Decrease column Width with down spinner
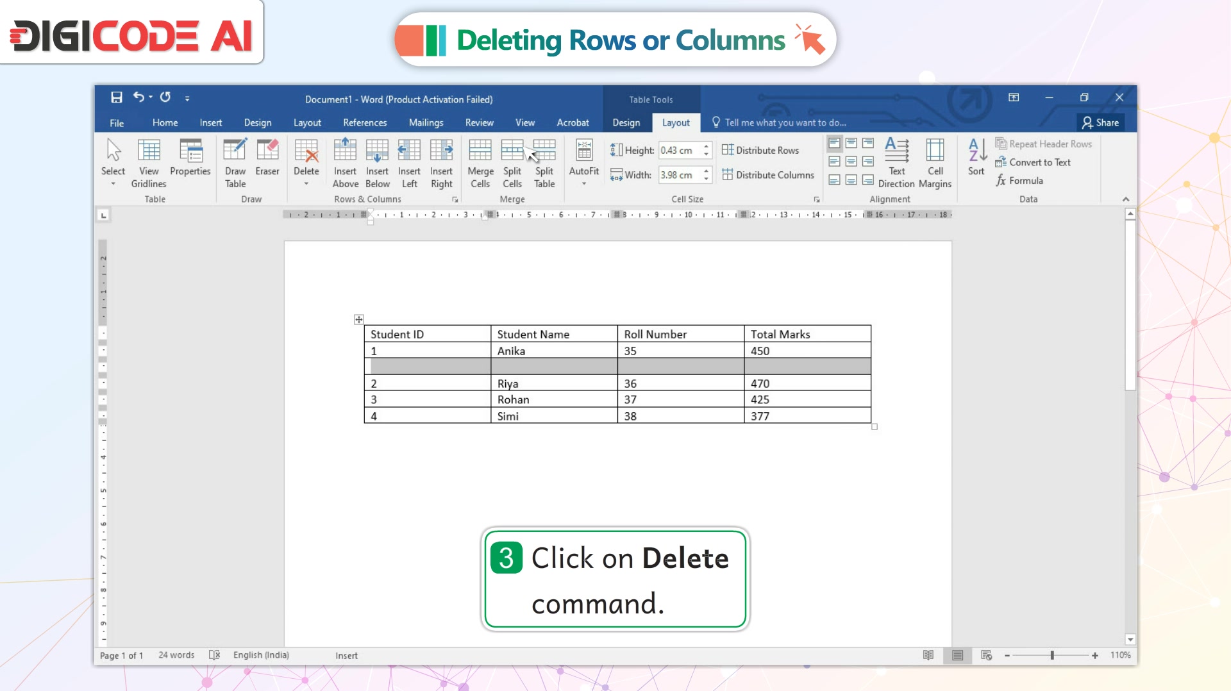 coord(706,178)
